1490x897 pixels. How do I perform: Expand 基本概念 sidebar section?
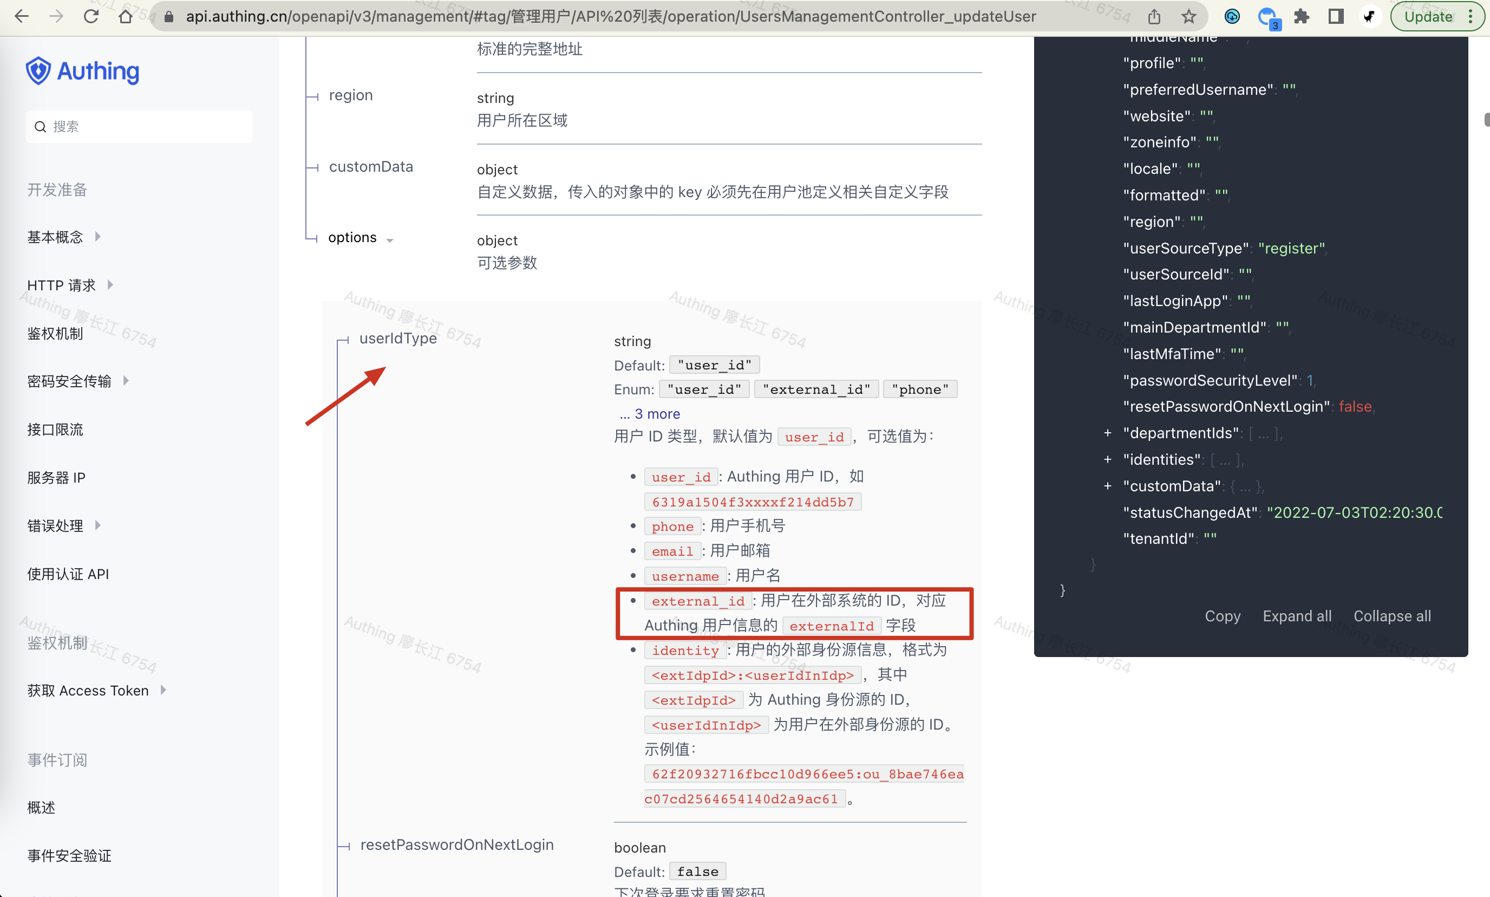(98, 236)
